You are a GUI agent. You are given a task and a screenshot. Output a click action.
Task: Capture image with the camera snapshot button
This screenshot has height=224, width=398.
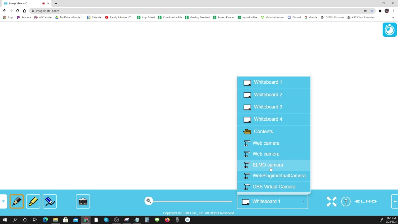83,201
